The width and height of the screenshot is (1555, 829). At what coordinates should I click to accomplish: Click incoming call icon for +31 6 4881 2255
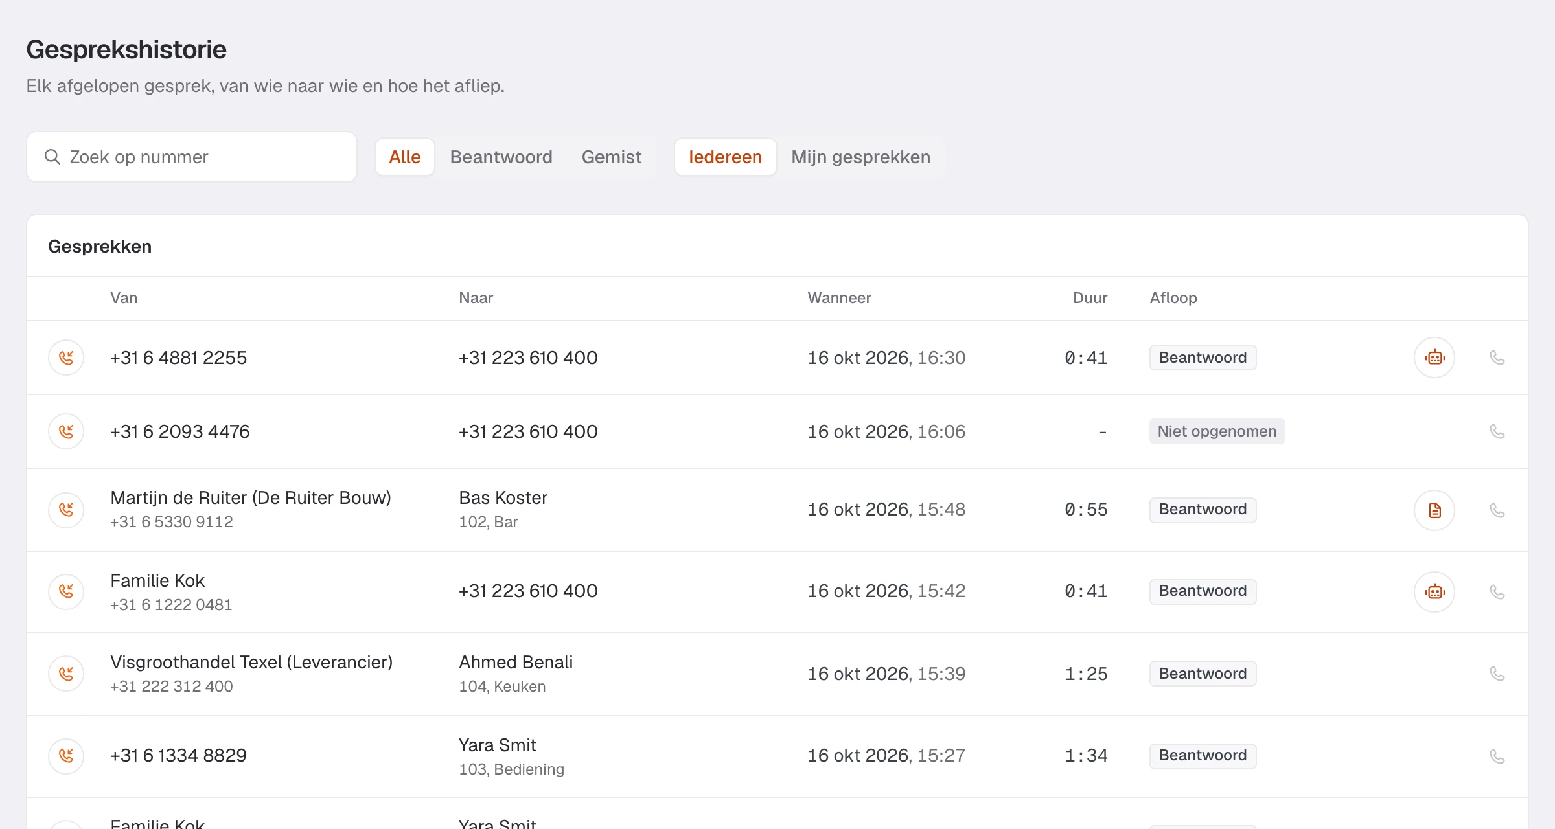click(66, 358)
